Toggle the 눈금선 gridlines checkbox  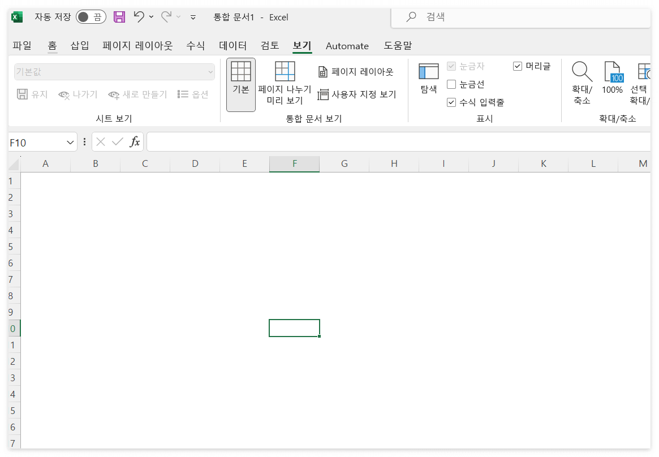tap(451, 84)
